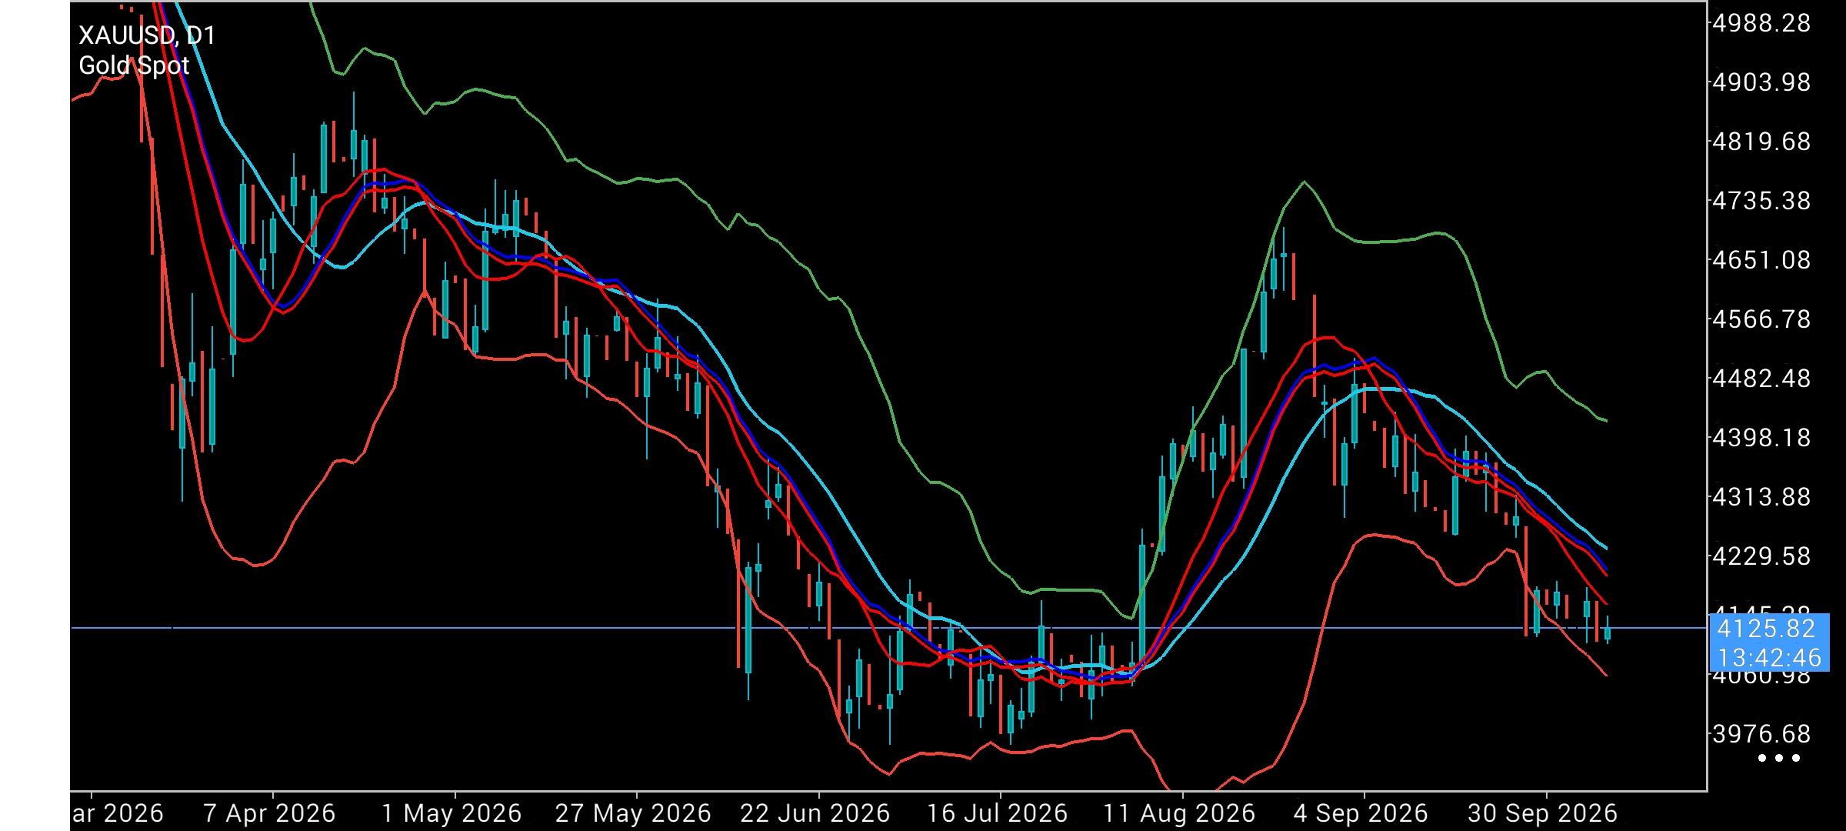This screenshot has width=1846, height=831.
Task: Click the 3976.68 price scale label
Action: [x=1761, y=734]
